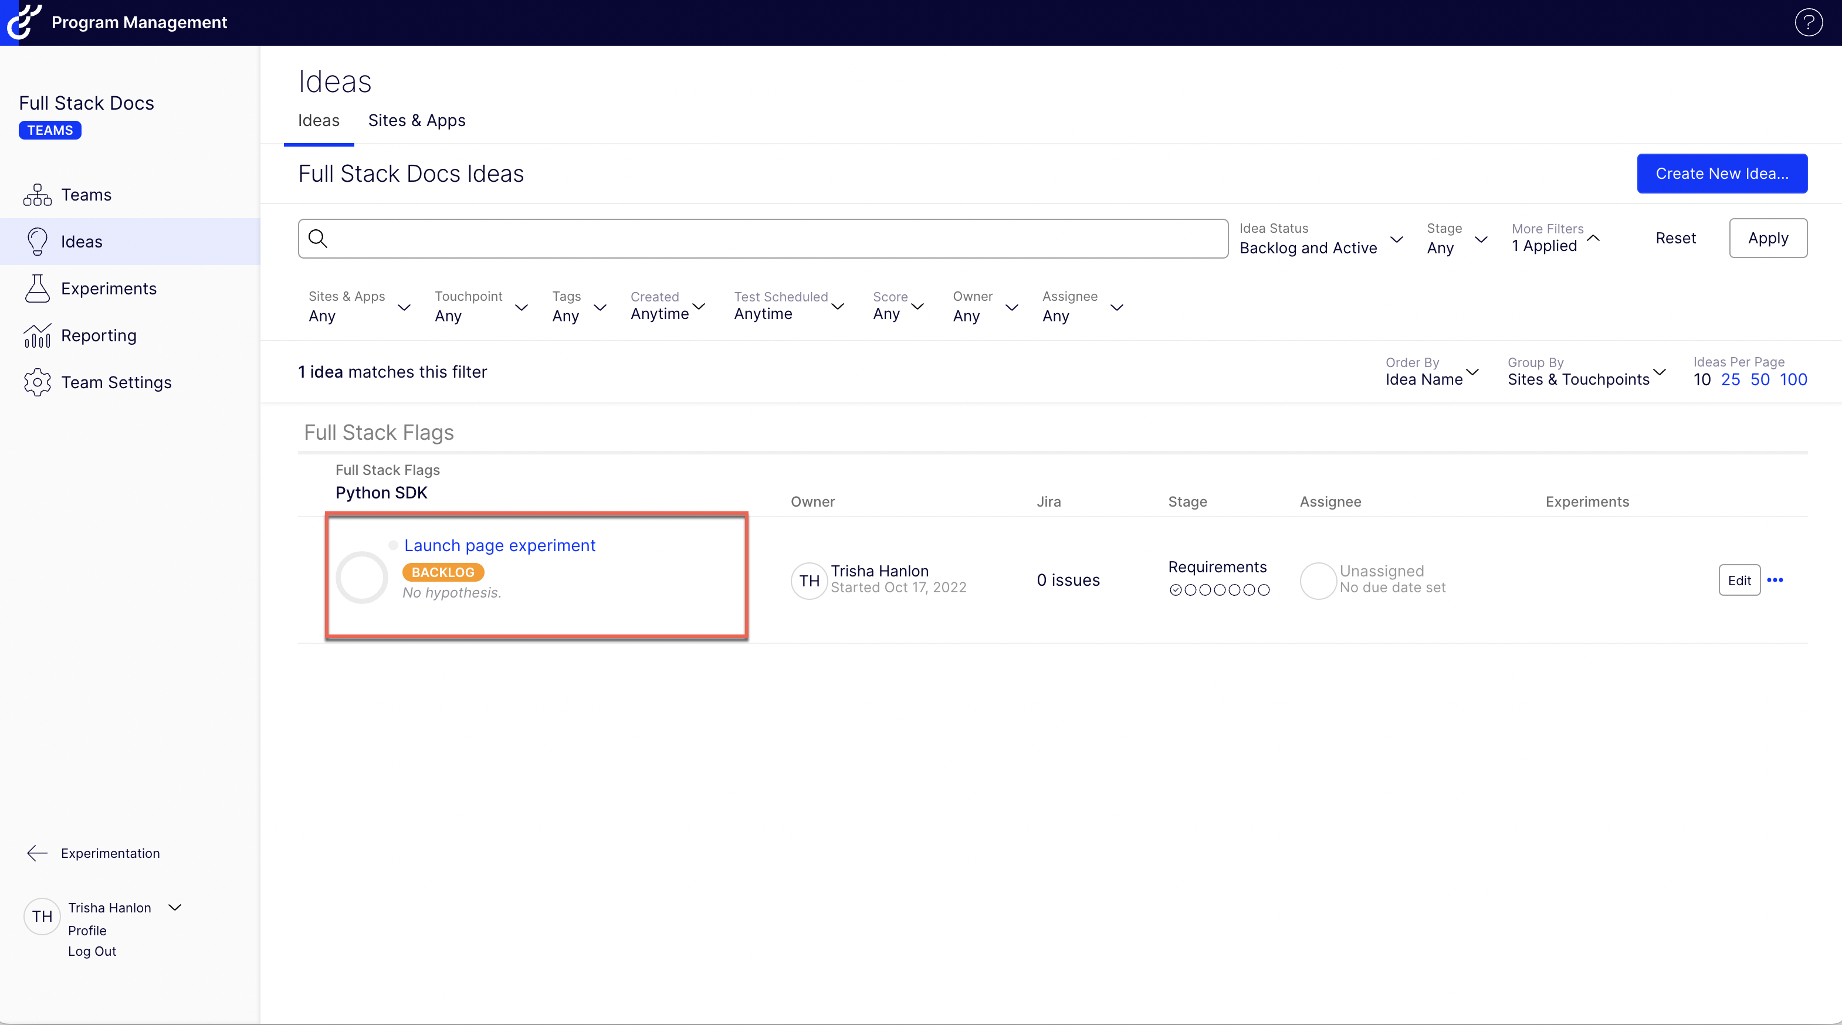Click the back arrow beside Experimentation
The image size is (1842, 1025).
coord(37,853)
